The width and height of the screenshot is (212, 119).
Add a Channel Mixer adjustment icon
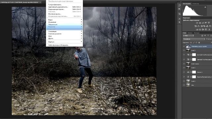(207, 26)
